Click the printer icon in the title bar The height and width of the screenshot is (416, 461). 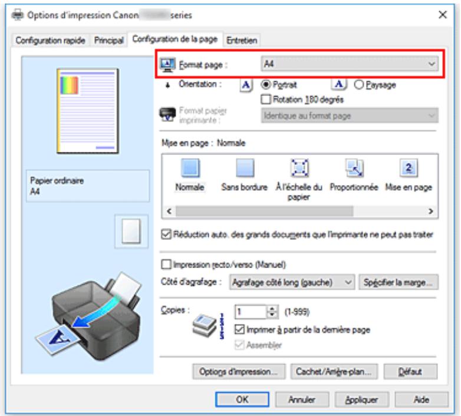[x=18, y=15]
